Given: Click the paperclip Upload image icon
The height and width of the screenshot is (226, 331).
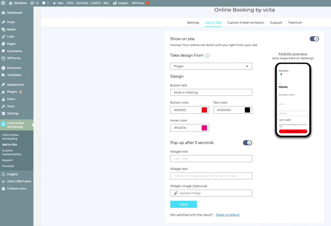Looking at the screenshot, I should pyautogui.click(x=176, y=193).
